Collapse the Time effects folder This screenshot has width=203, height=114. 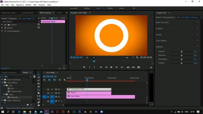click(4, 85)
